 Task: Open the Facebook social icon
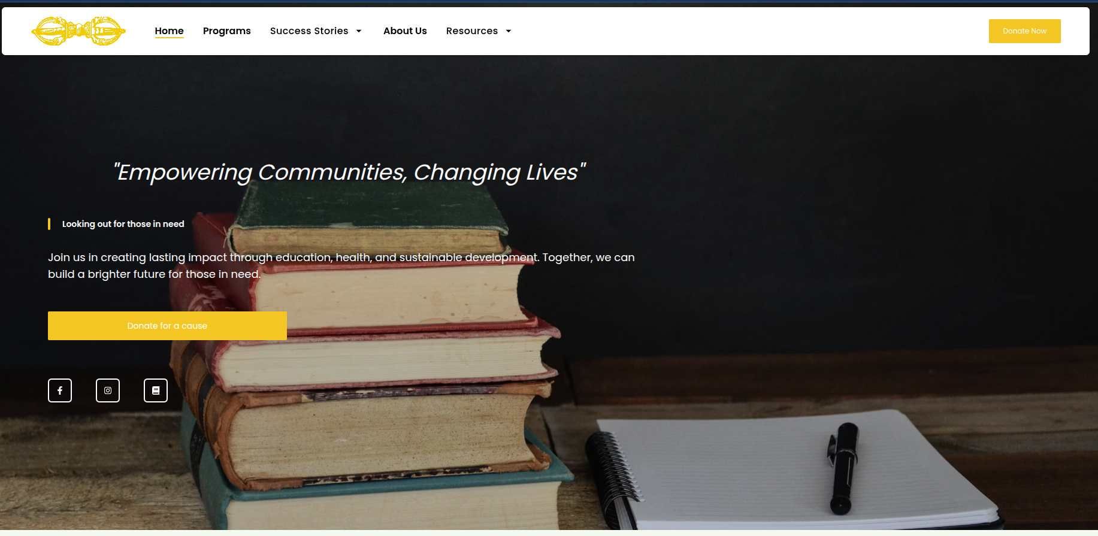coord(60,390)
